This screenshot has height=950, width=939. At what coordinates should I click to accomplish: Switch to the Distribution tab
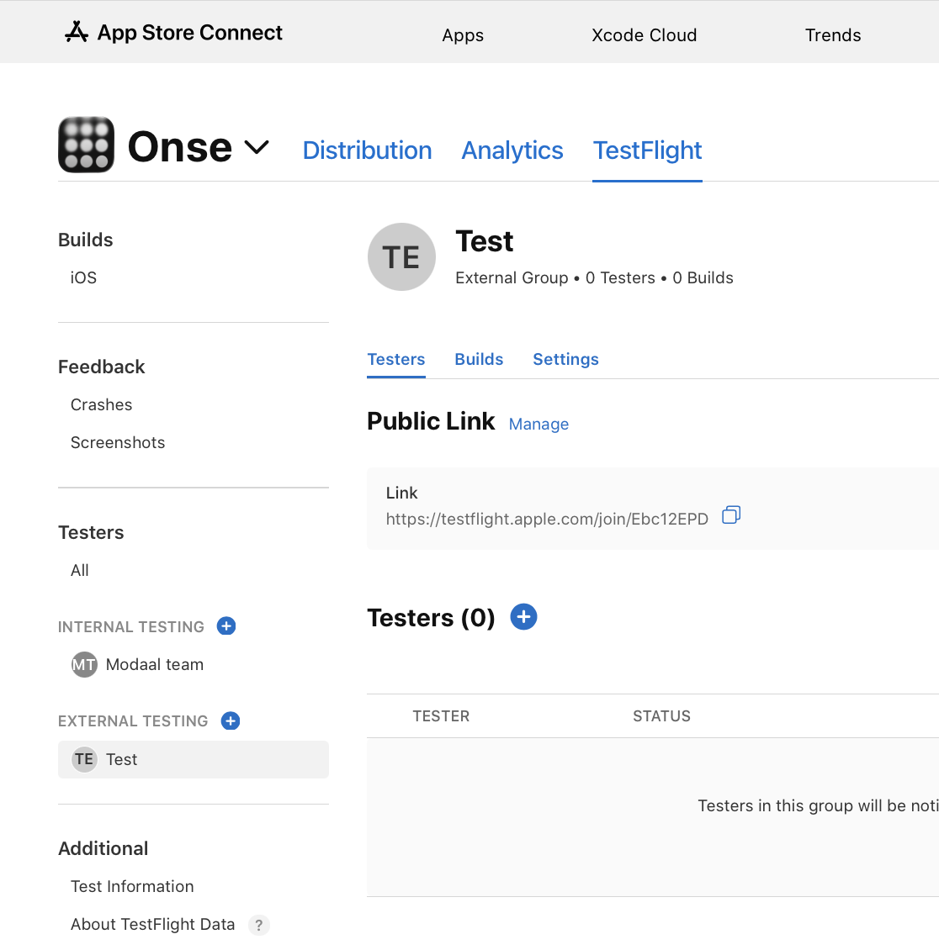(x=368, y=150)
